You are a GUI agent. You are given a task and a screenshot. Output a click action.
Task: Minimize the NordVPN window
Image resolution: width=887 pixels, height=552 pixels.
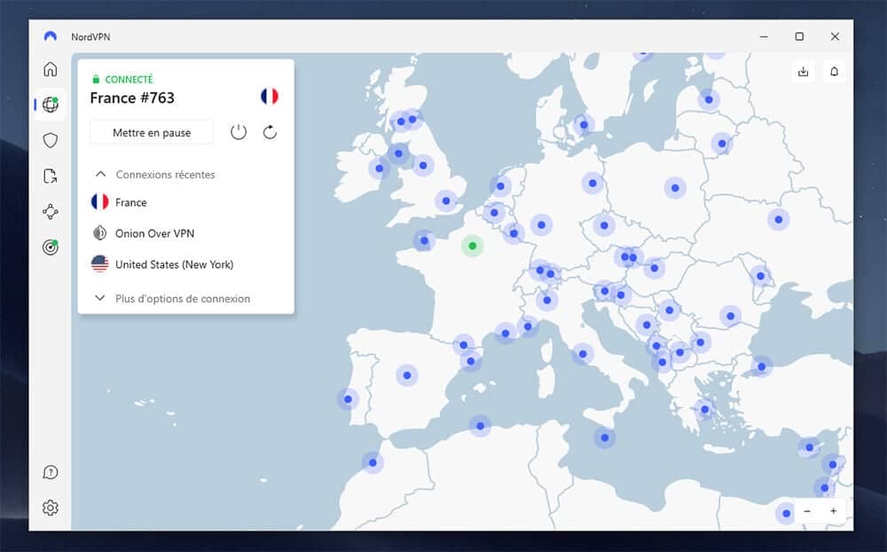pyautogui.click(x=764, y=36)
